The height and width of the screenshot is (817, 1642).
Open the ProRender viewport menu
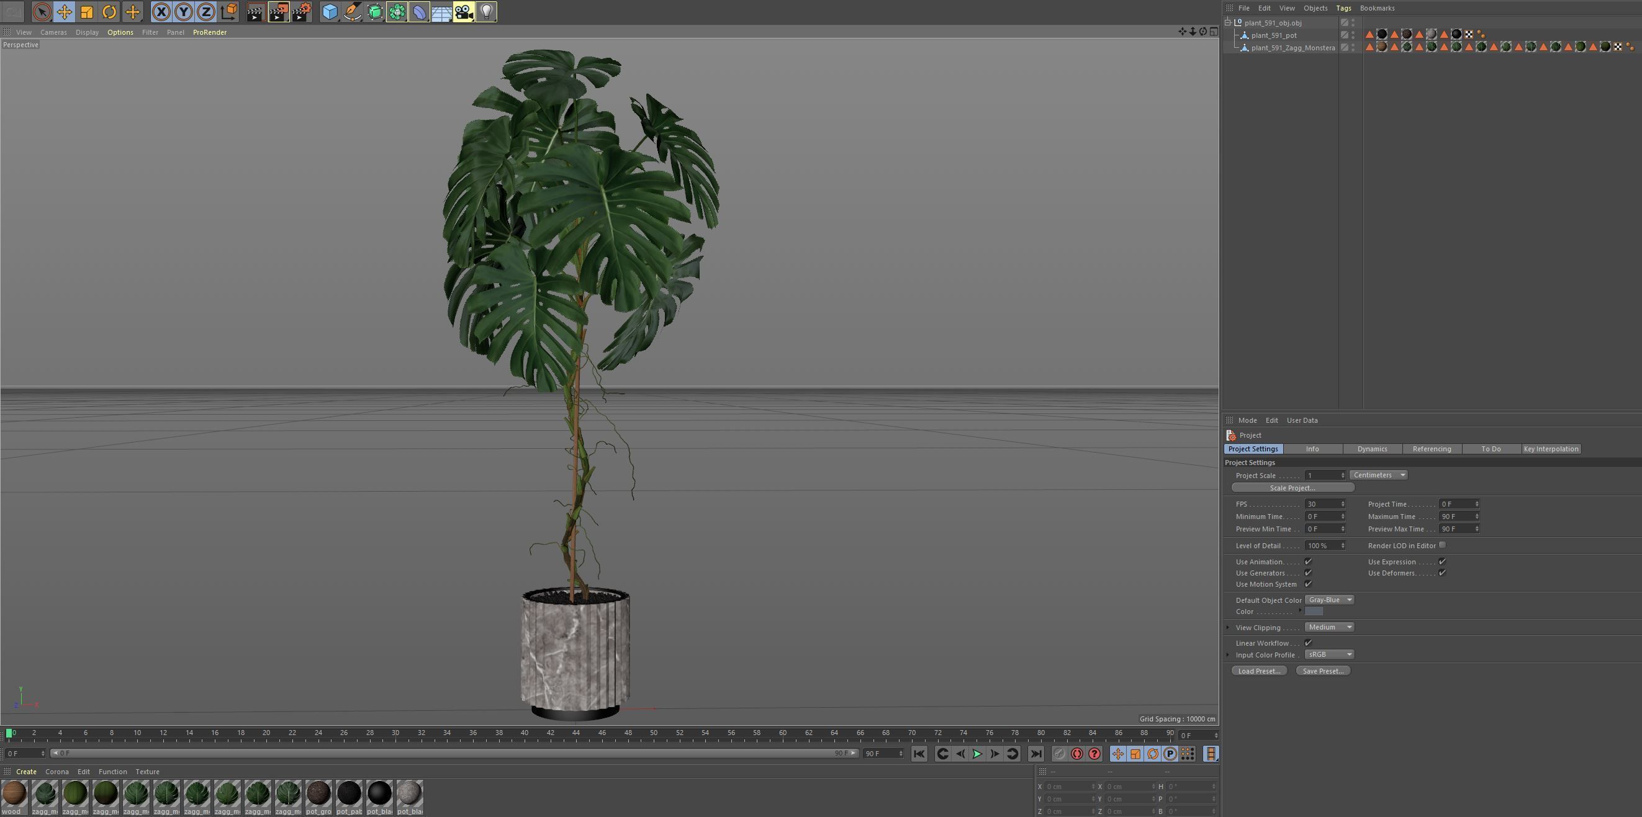pyautogui.click(x=210, y=32)
